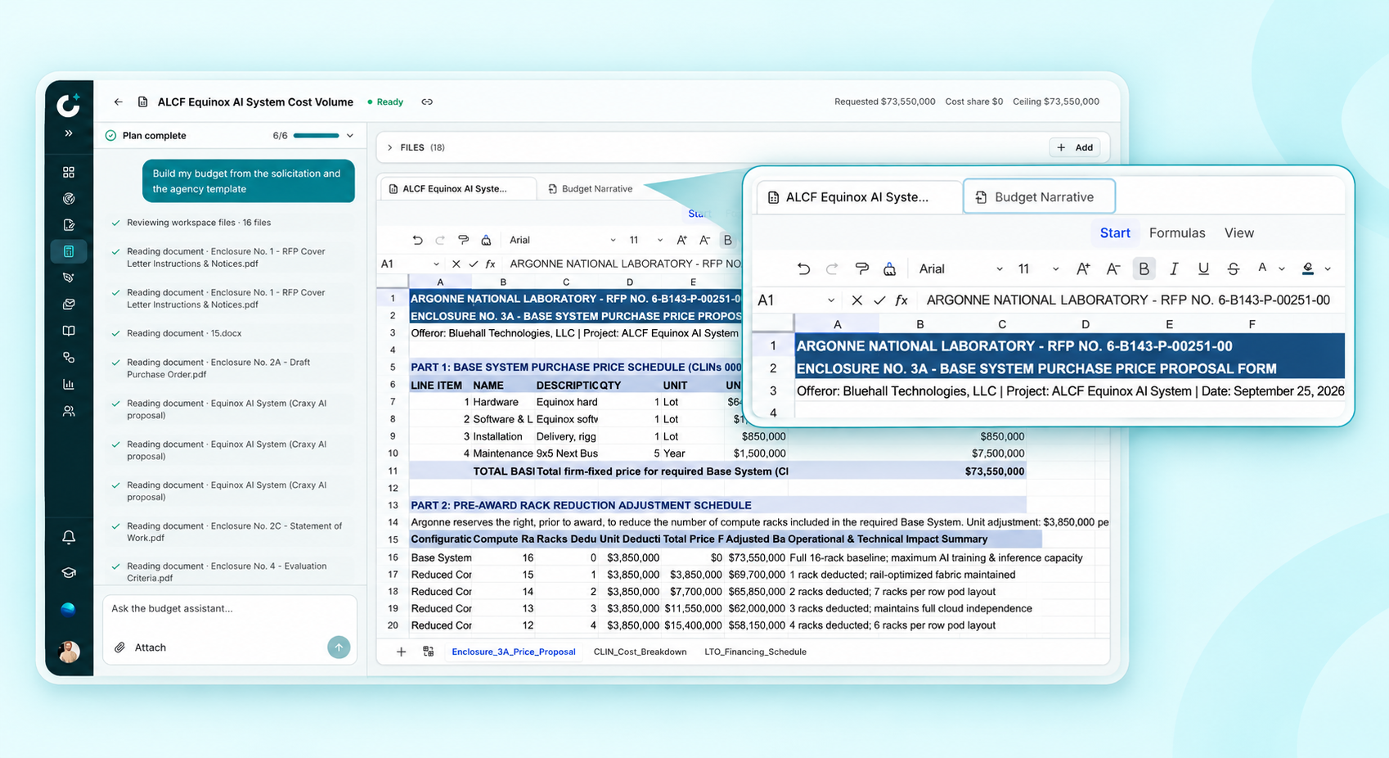Viewport: 1389px width, 758px height.
Task: Open the sheet list icon beside the plus
Action: pos(429,652)
